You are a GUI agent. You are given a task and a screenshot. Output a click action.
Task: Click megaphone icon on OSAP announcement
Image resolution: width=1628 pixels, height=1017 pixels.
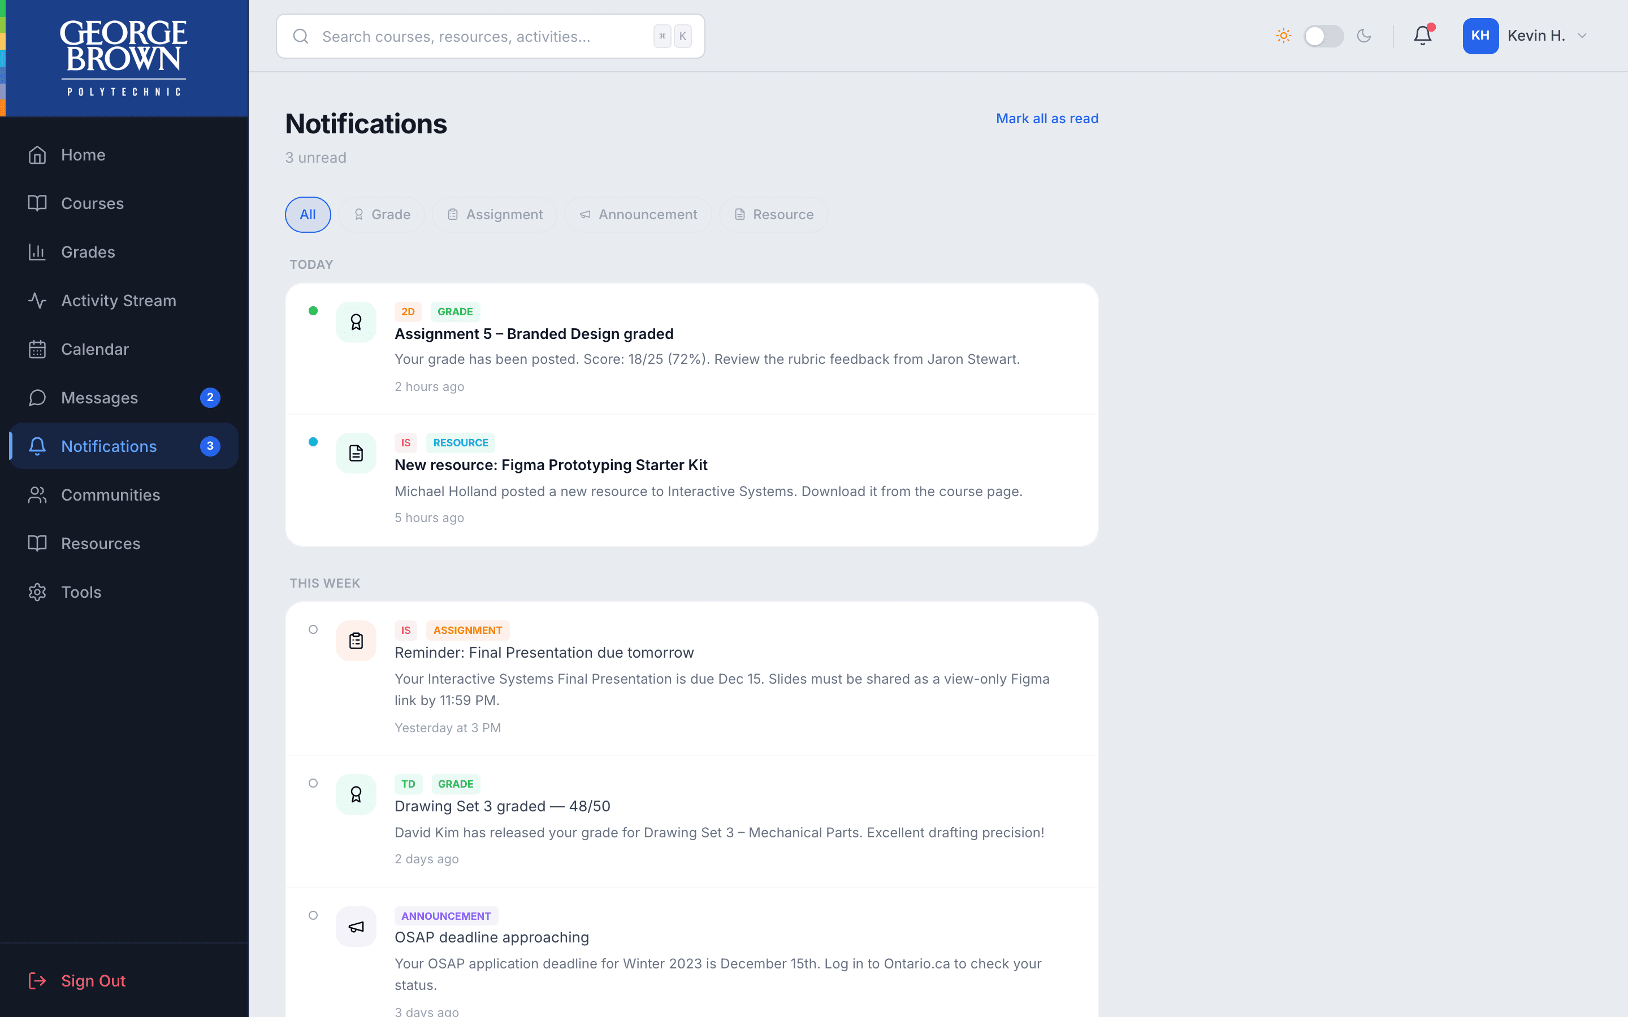click(356, 927)
